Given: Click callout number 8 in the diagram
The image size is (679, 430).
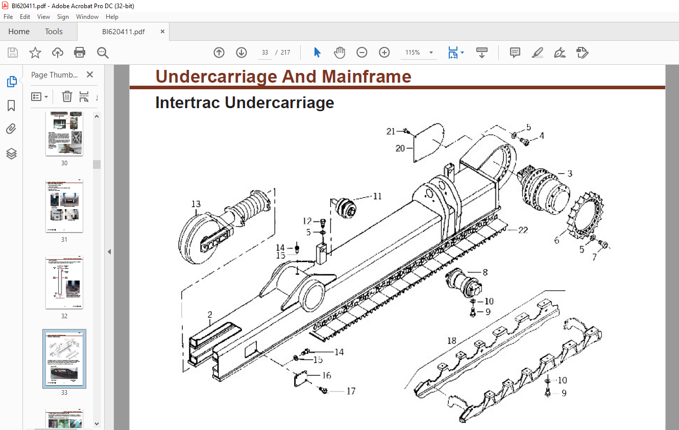Looking at the screenshot, I should pyautogui.click(x=484, y=272).
